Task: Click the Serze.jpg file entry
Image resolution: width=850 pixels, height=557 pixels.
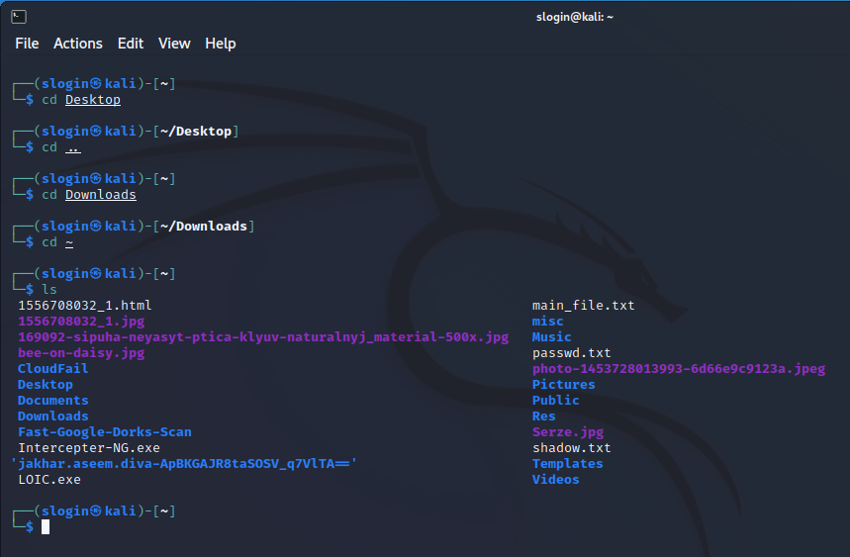Action: tap(568, 432)
